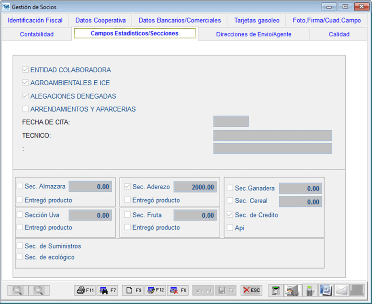Image resolution: width=372 pixels, height=304 pixels.
Task: Toggle ENTIDAD COLABORADORA checkbox
Action: (25, 70)
